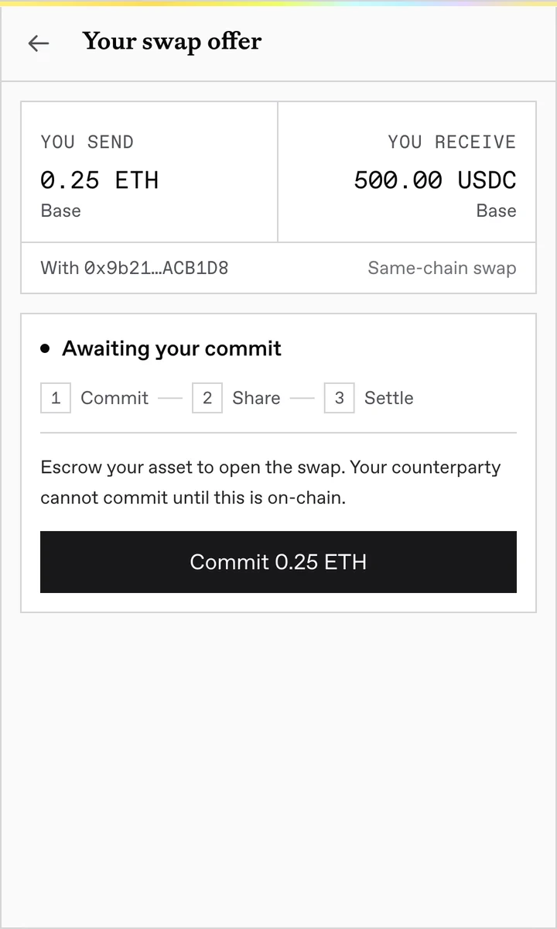Click the Awaiting your commit status bullet

coord(45,349)
